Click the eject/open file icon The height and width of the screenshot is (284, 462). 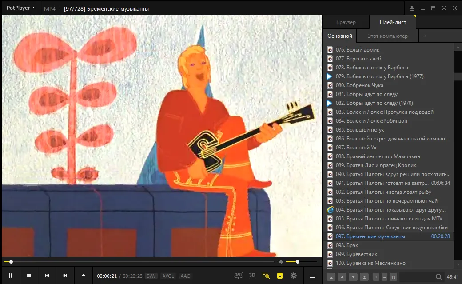pos(84,276)
